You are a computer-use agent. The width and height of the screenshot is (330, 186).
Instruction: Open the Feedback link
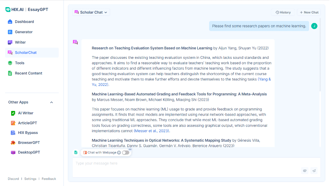(49, 179)
